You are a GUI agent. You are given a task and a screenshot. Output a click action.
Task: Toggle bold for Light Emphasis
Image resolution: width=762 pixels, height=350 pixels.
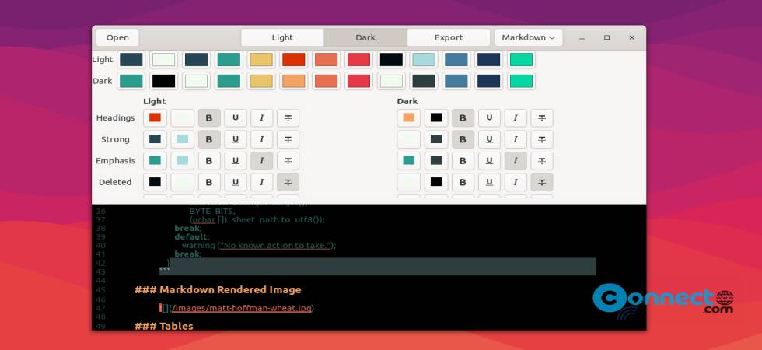coord(209,160)
